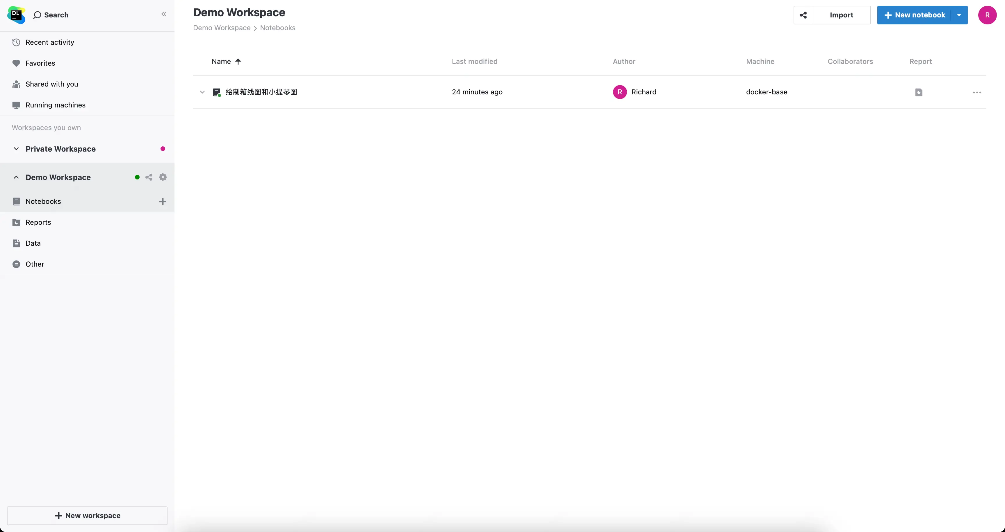
Task: Click 'Workspaces you own' label
Action: point(46,128)
